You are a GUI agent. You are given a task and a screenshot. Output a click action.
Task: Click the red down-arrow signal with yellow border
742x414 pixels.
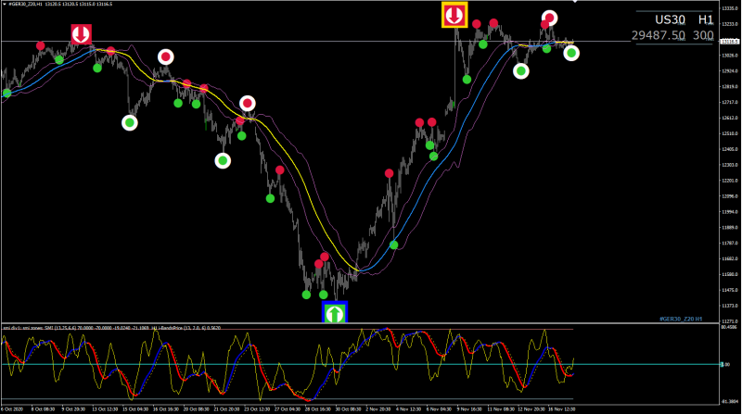click(454, 15)
